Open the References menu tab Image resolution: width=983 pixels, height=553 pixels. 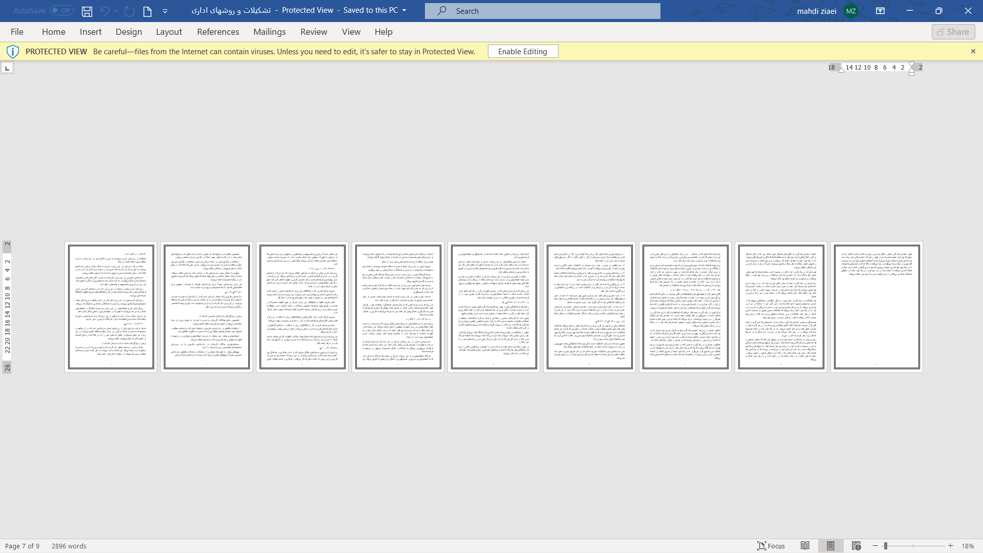[x=218, y=31]
